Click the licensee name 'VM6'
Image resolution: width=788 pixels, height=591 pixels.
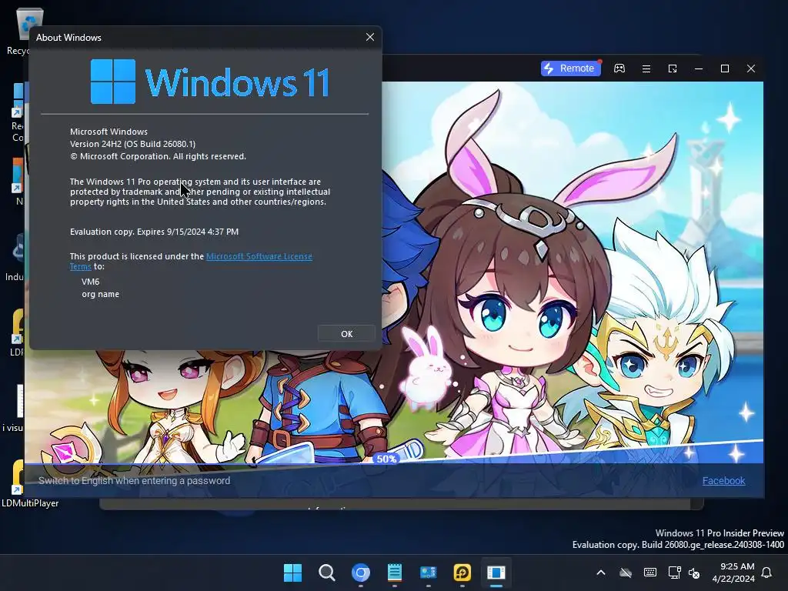(x=91, y=282)
